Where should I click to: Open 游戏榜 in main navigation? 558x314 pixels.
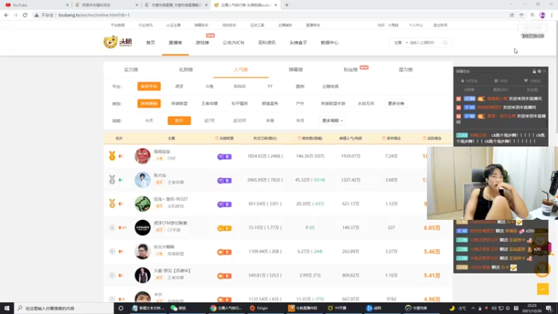coord(202,43)
